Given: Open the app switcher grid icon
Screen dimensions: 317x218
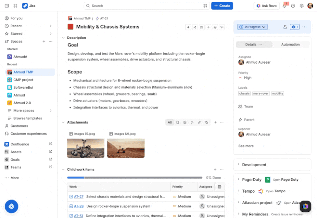Looking at the screenshot, I should pos(15,6).
